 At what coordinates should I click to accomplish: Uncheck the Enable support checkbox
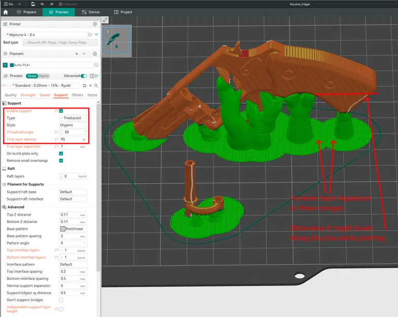click(x=61, y=111)
